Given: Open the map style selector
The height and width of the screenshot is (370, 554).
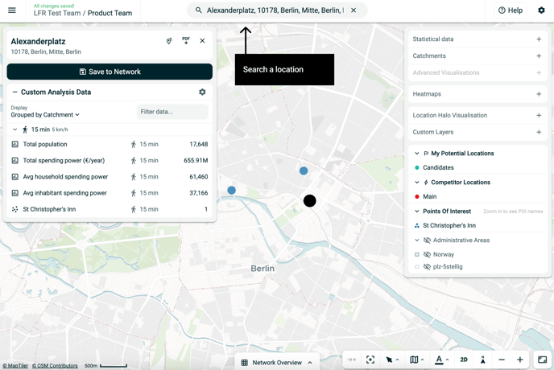Looking at the screenshot, I should pos(417,360).
